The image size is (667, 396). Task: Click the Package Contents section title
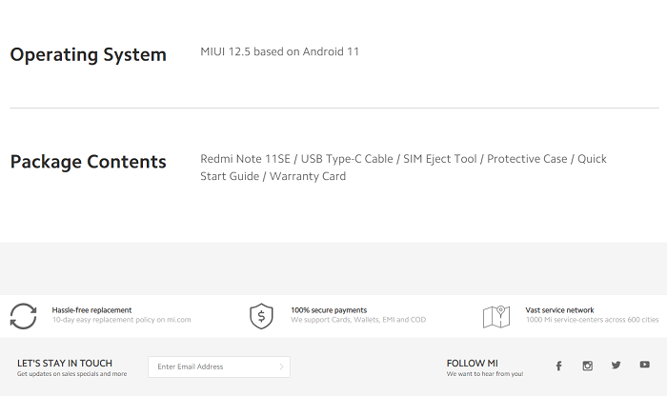click(88, 162)
